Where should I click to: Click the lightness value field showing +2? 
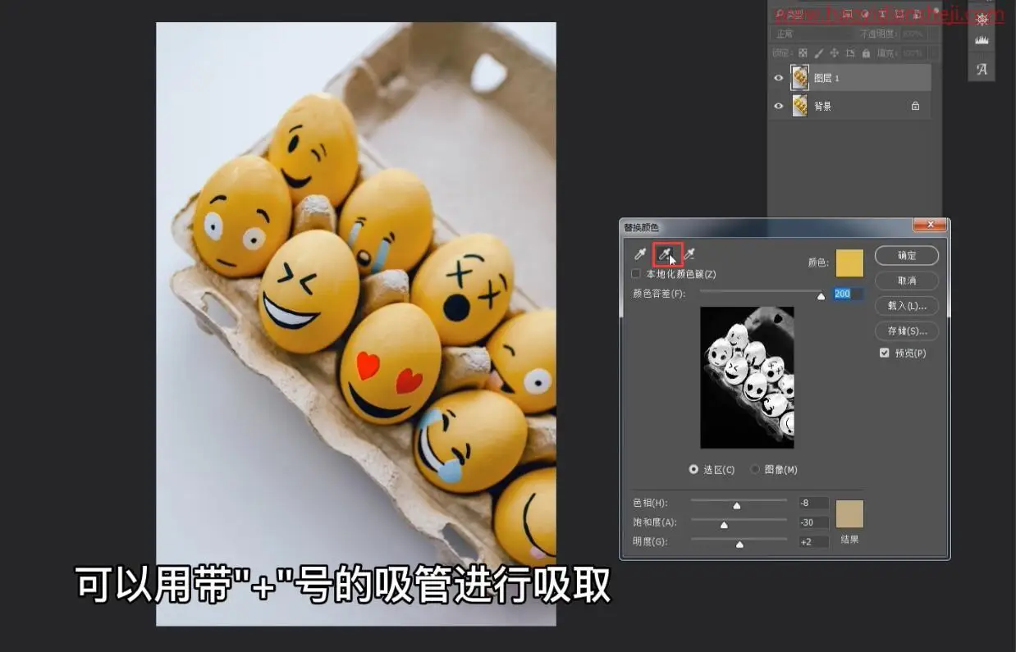(813, 541)
